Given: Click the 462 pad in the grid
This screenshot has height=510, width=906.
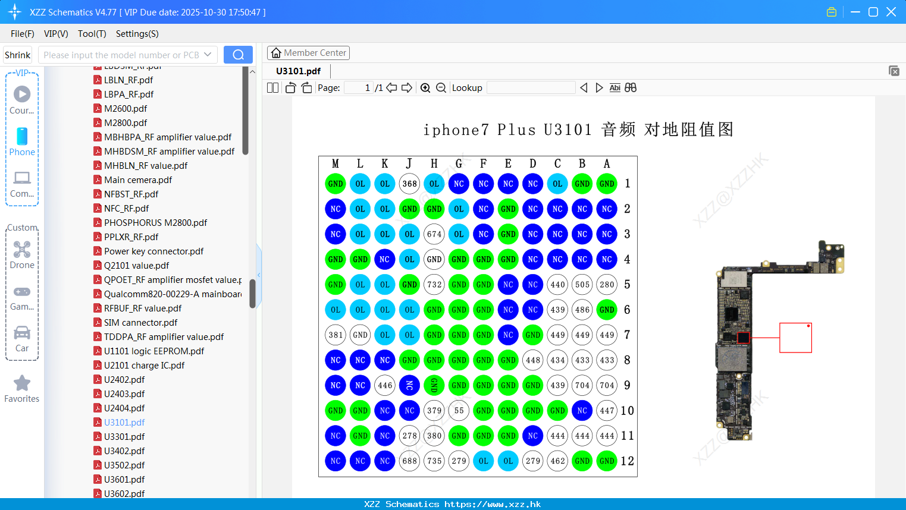Looking at the screenshot, I should [557, 461].
